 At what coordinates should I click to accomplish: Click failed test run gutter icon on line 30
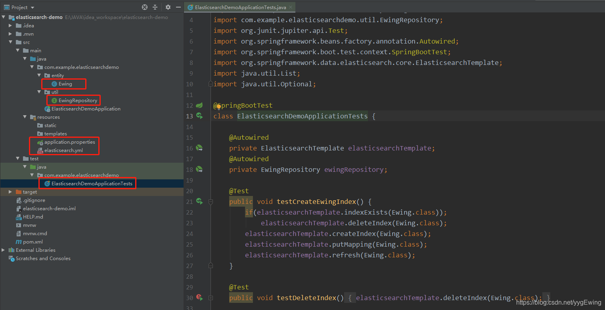(199, 297)
